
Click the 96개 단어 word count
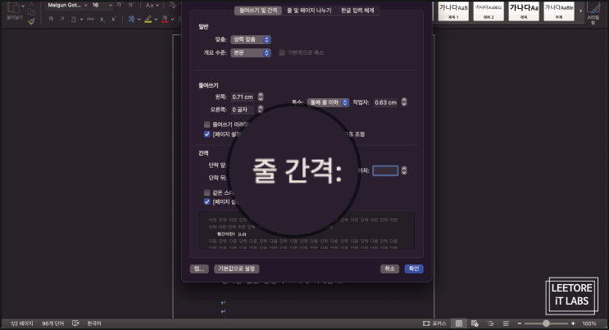[x=52, y=323]
